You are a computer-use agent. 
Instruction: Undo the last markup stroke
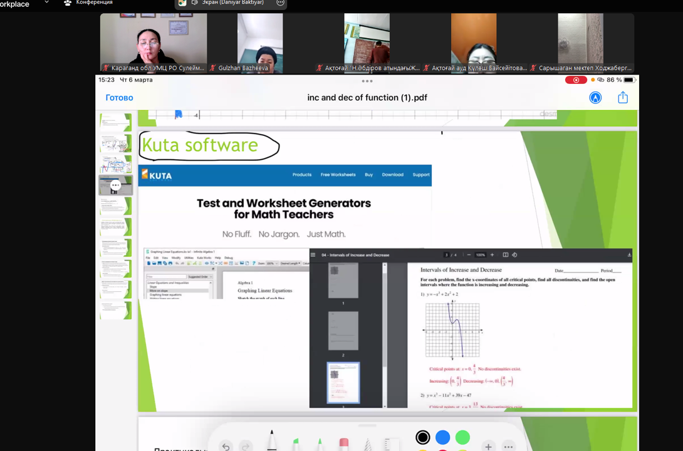(226, 446)
